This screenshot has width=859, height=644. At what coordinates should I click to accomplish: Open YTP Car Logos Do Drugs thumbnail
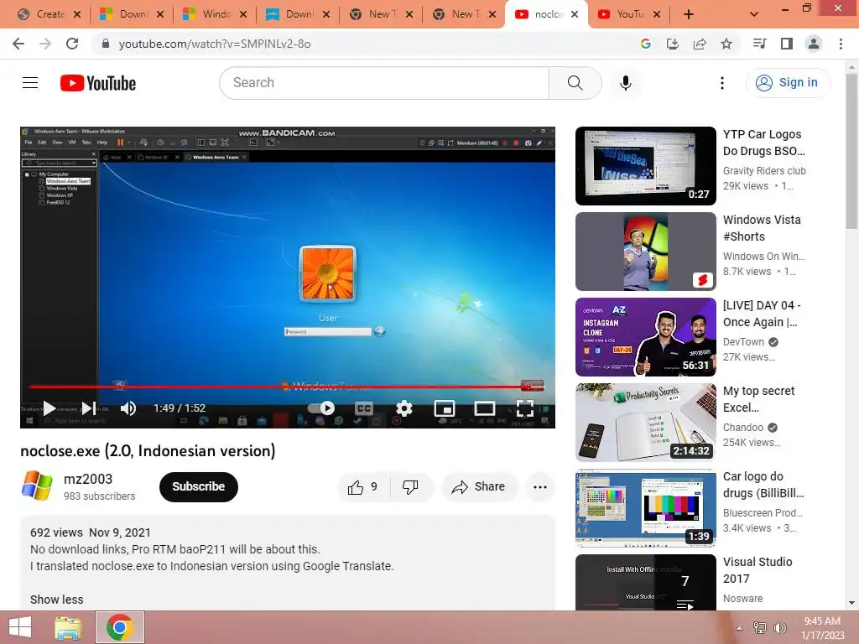645,166
